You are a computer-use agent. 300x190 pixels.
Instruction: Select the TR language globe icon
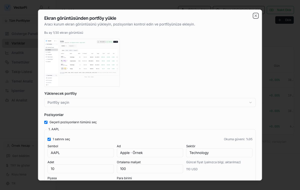8,183
